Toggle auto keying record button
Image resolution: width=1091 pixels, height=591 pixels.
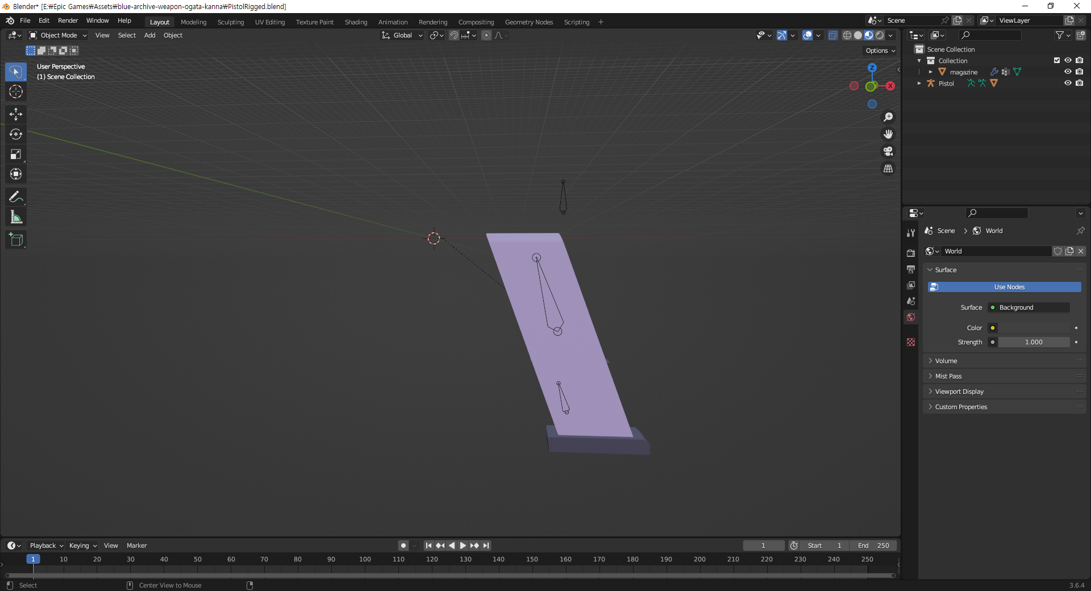pyautogui.click(x=403, y=546)
